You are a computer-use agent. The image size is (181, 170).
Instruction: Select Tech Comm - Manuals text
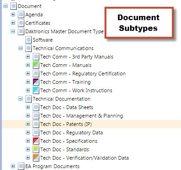(66, 65)
